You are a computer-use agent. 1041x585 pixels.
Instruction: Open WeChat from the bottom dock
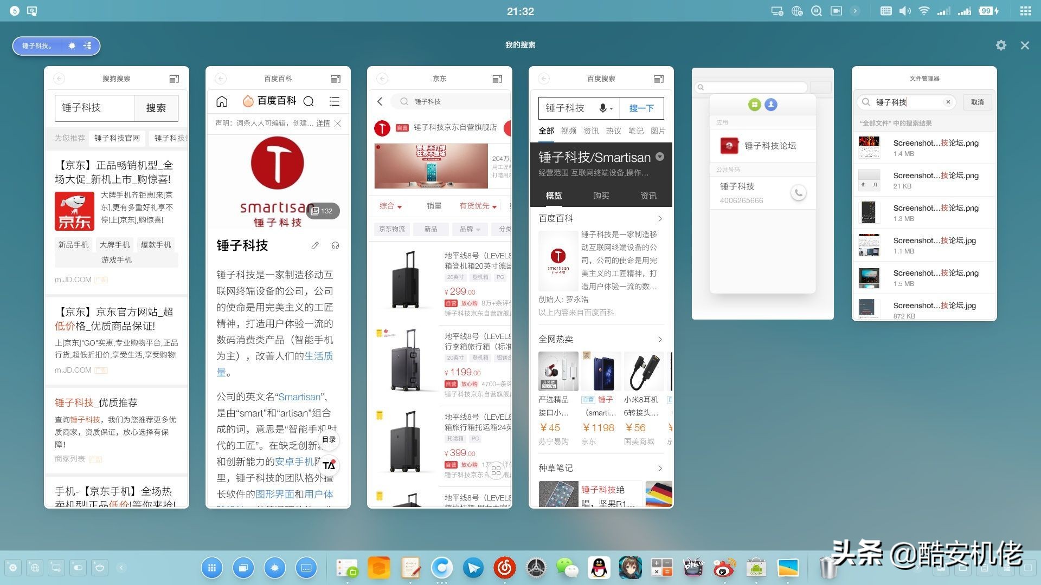click(567, 568)
